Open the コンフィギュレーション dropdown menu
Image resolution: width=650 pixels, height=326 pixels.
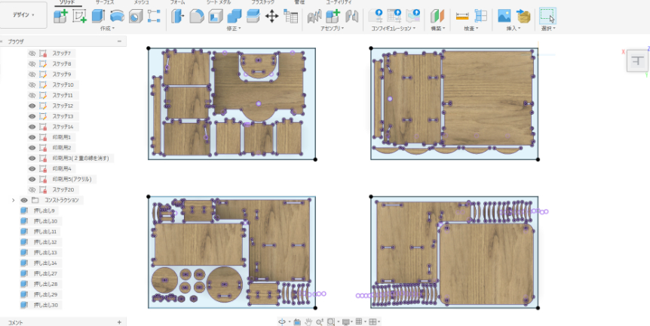[394, 29]
